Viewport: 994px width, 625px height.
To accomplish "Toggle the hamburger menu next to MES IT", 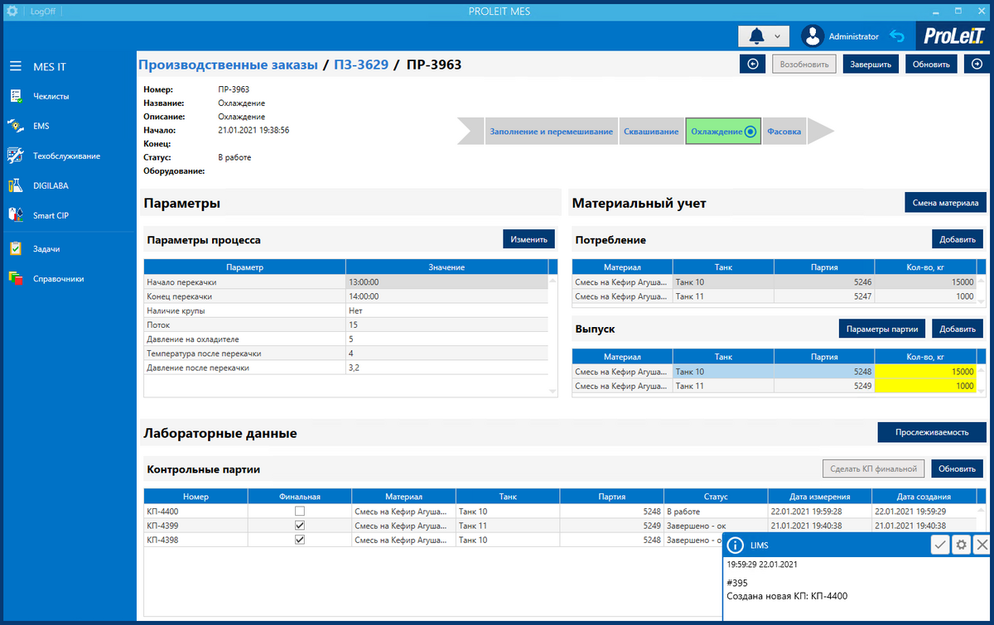I will coord(15,66).
